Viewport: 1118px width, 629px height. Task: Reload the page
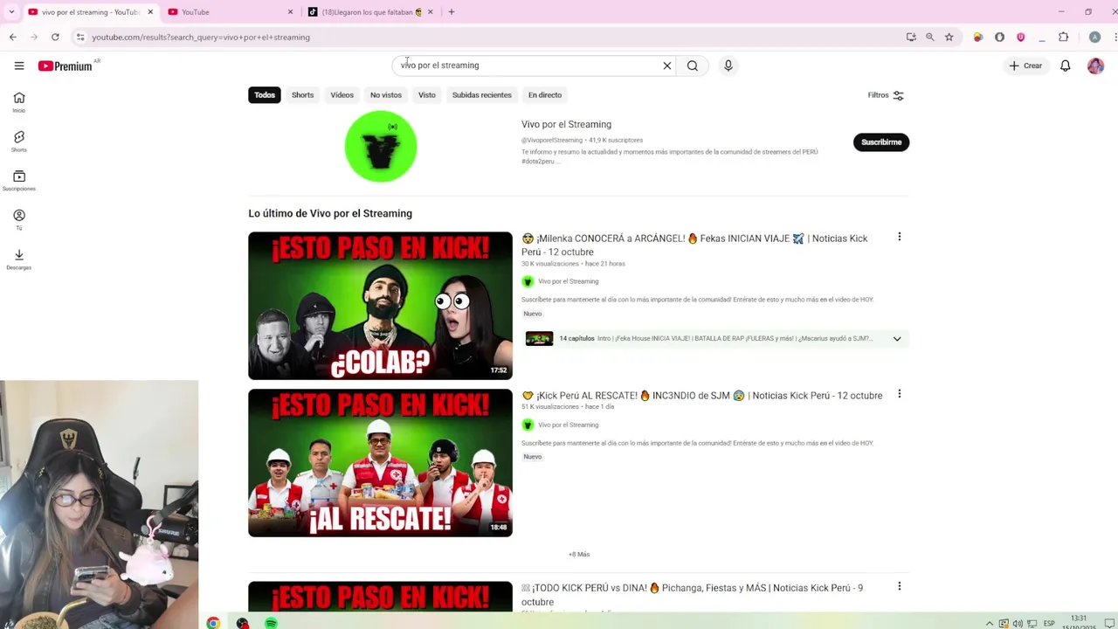pyautogui.click(x=55, y=37)
